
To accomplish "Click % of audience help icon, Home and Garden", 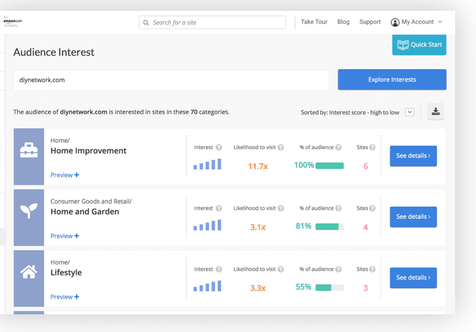I will pyautogui.click(x=339, y=208).
